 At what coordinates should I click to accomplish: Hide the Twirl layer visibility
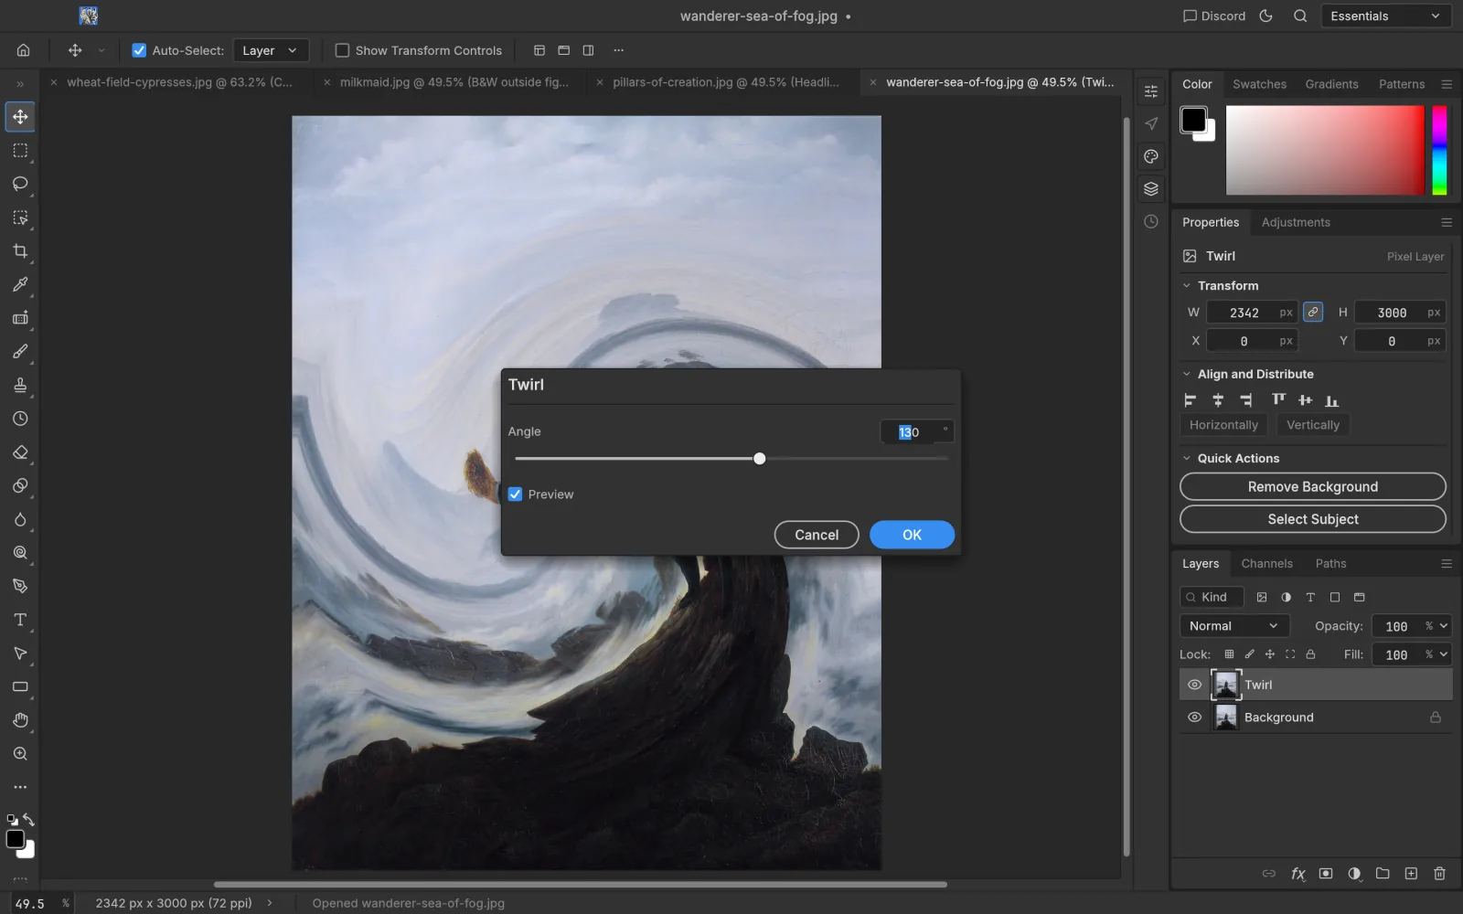pos(1194,685)
